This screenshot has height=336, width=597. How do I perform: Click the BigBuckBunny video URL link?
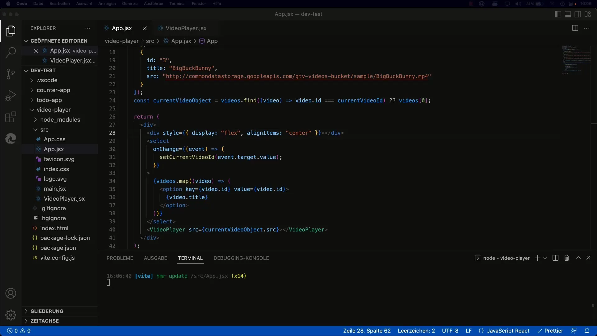pyautogui.click(x=297, y=76)
